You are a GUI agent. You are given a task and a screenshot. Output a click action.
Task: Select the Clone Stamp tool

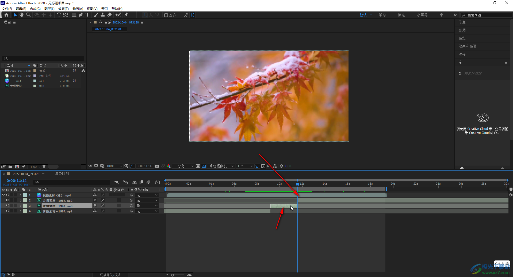pos(103,15)
